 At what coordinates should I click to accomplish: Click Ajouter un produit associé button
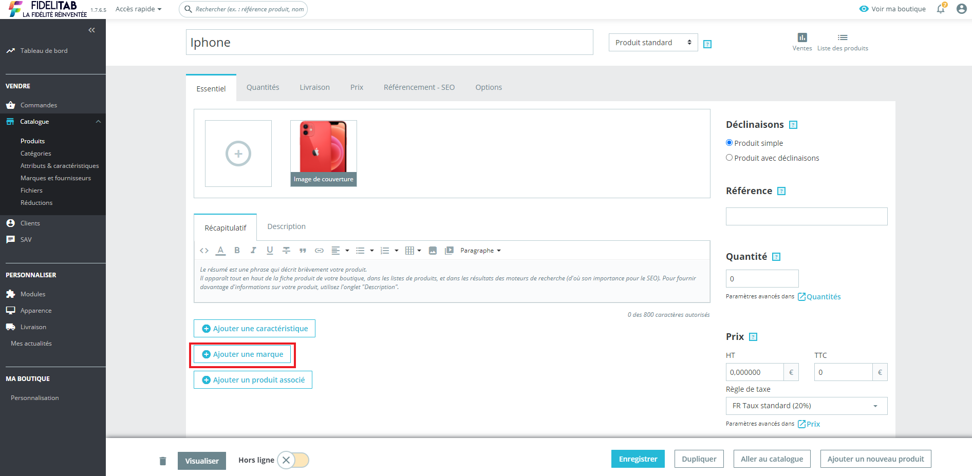[x=253, y=380]
